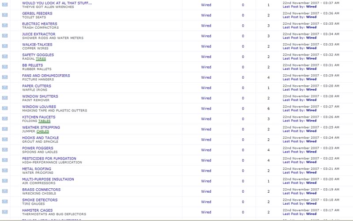Click envelope icon beside PAPER CUTTERS thread

point(5,88)
